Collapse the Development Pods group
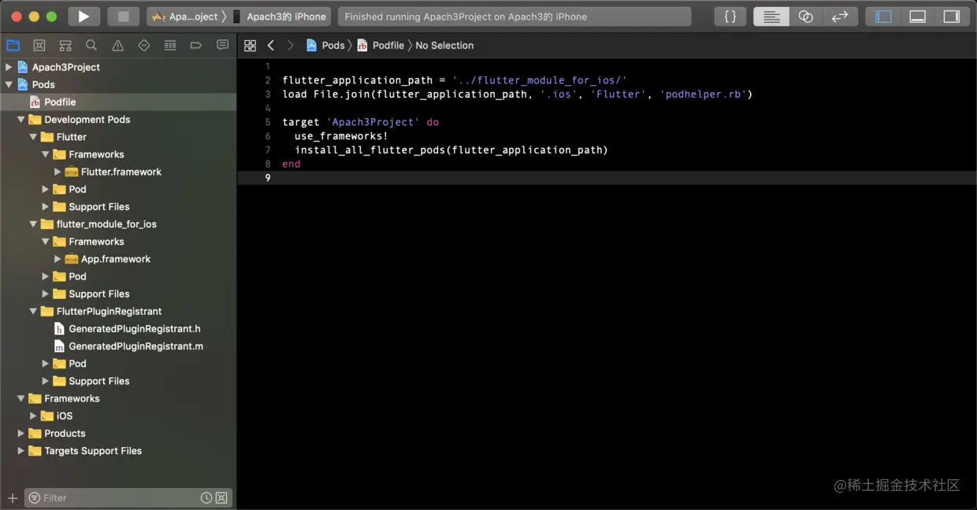The image size is (977, 510). [21, 120]
